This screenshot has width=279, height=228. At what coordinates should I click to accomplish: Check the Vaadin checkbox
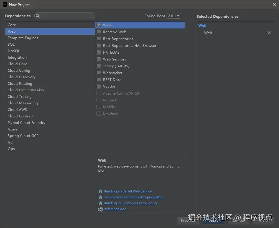99,87
